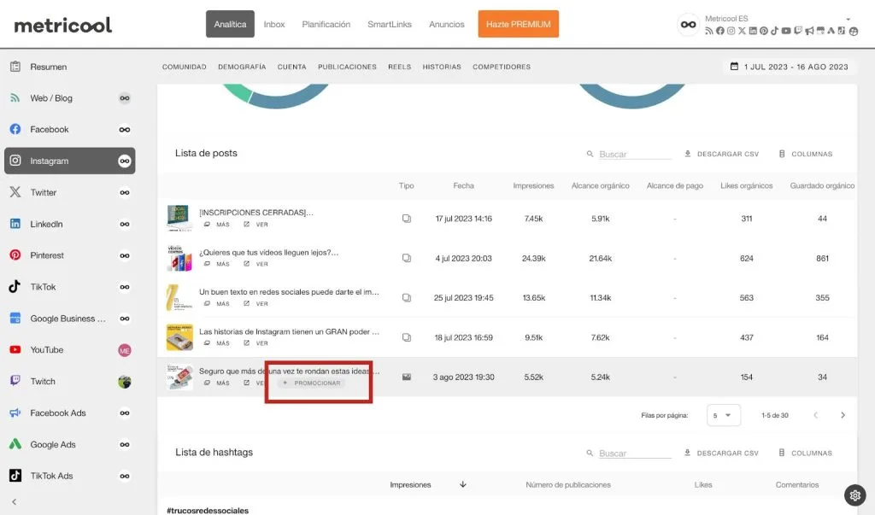Sort posts by Likes orgánicos column

tap(746, 186)
